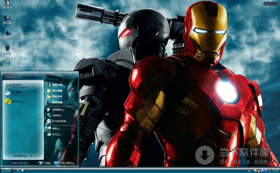Click the taskbar clock
280x173 pixels.
tap(275, 171)
